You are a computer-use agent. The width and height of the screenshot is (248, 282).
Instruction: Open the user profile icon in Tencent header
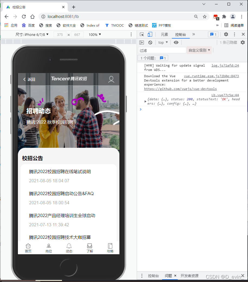(x=111, y=79)
